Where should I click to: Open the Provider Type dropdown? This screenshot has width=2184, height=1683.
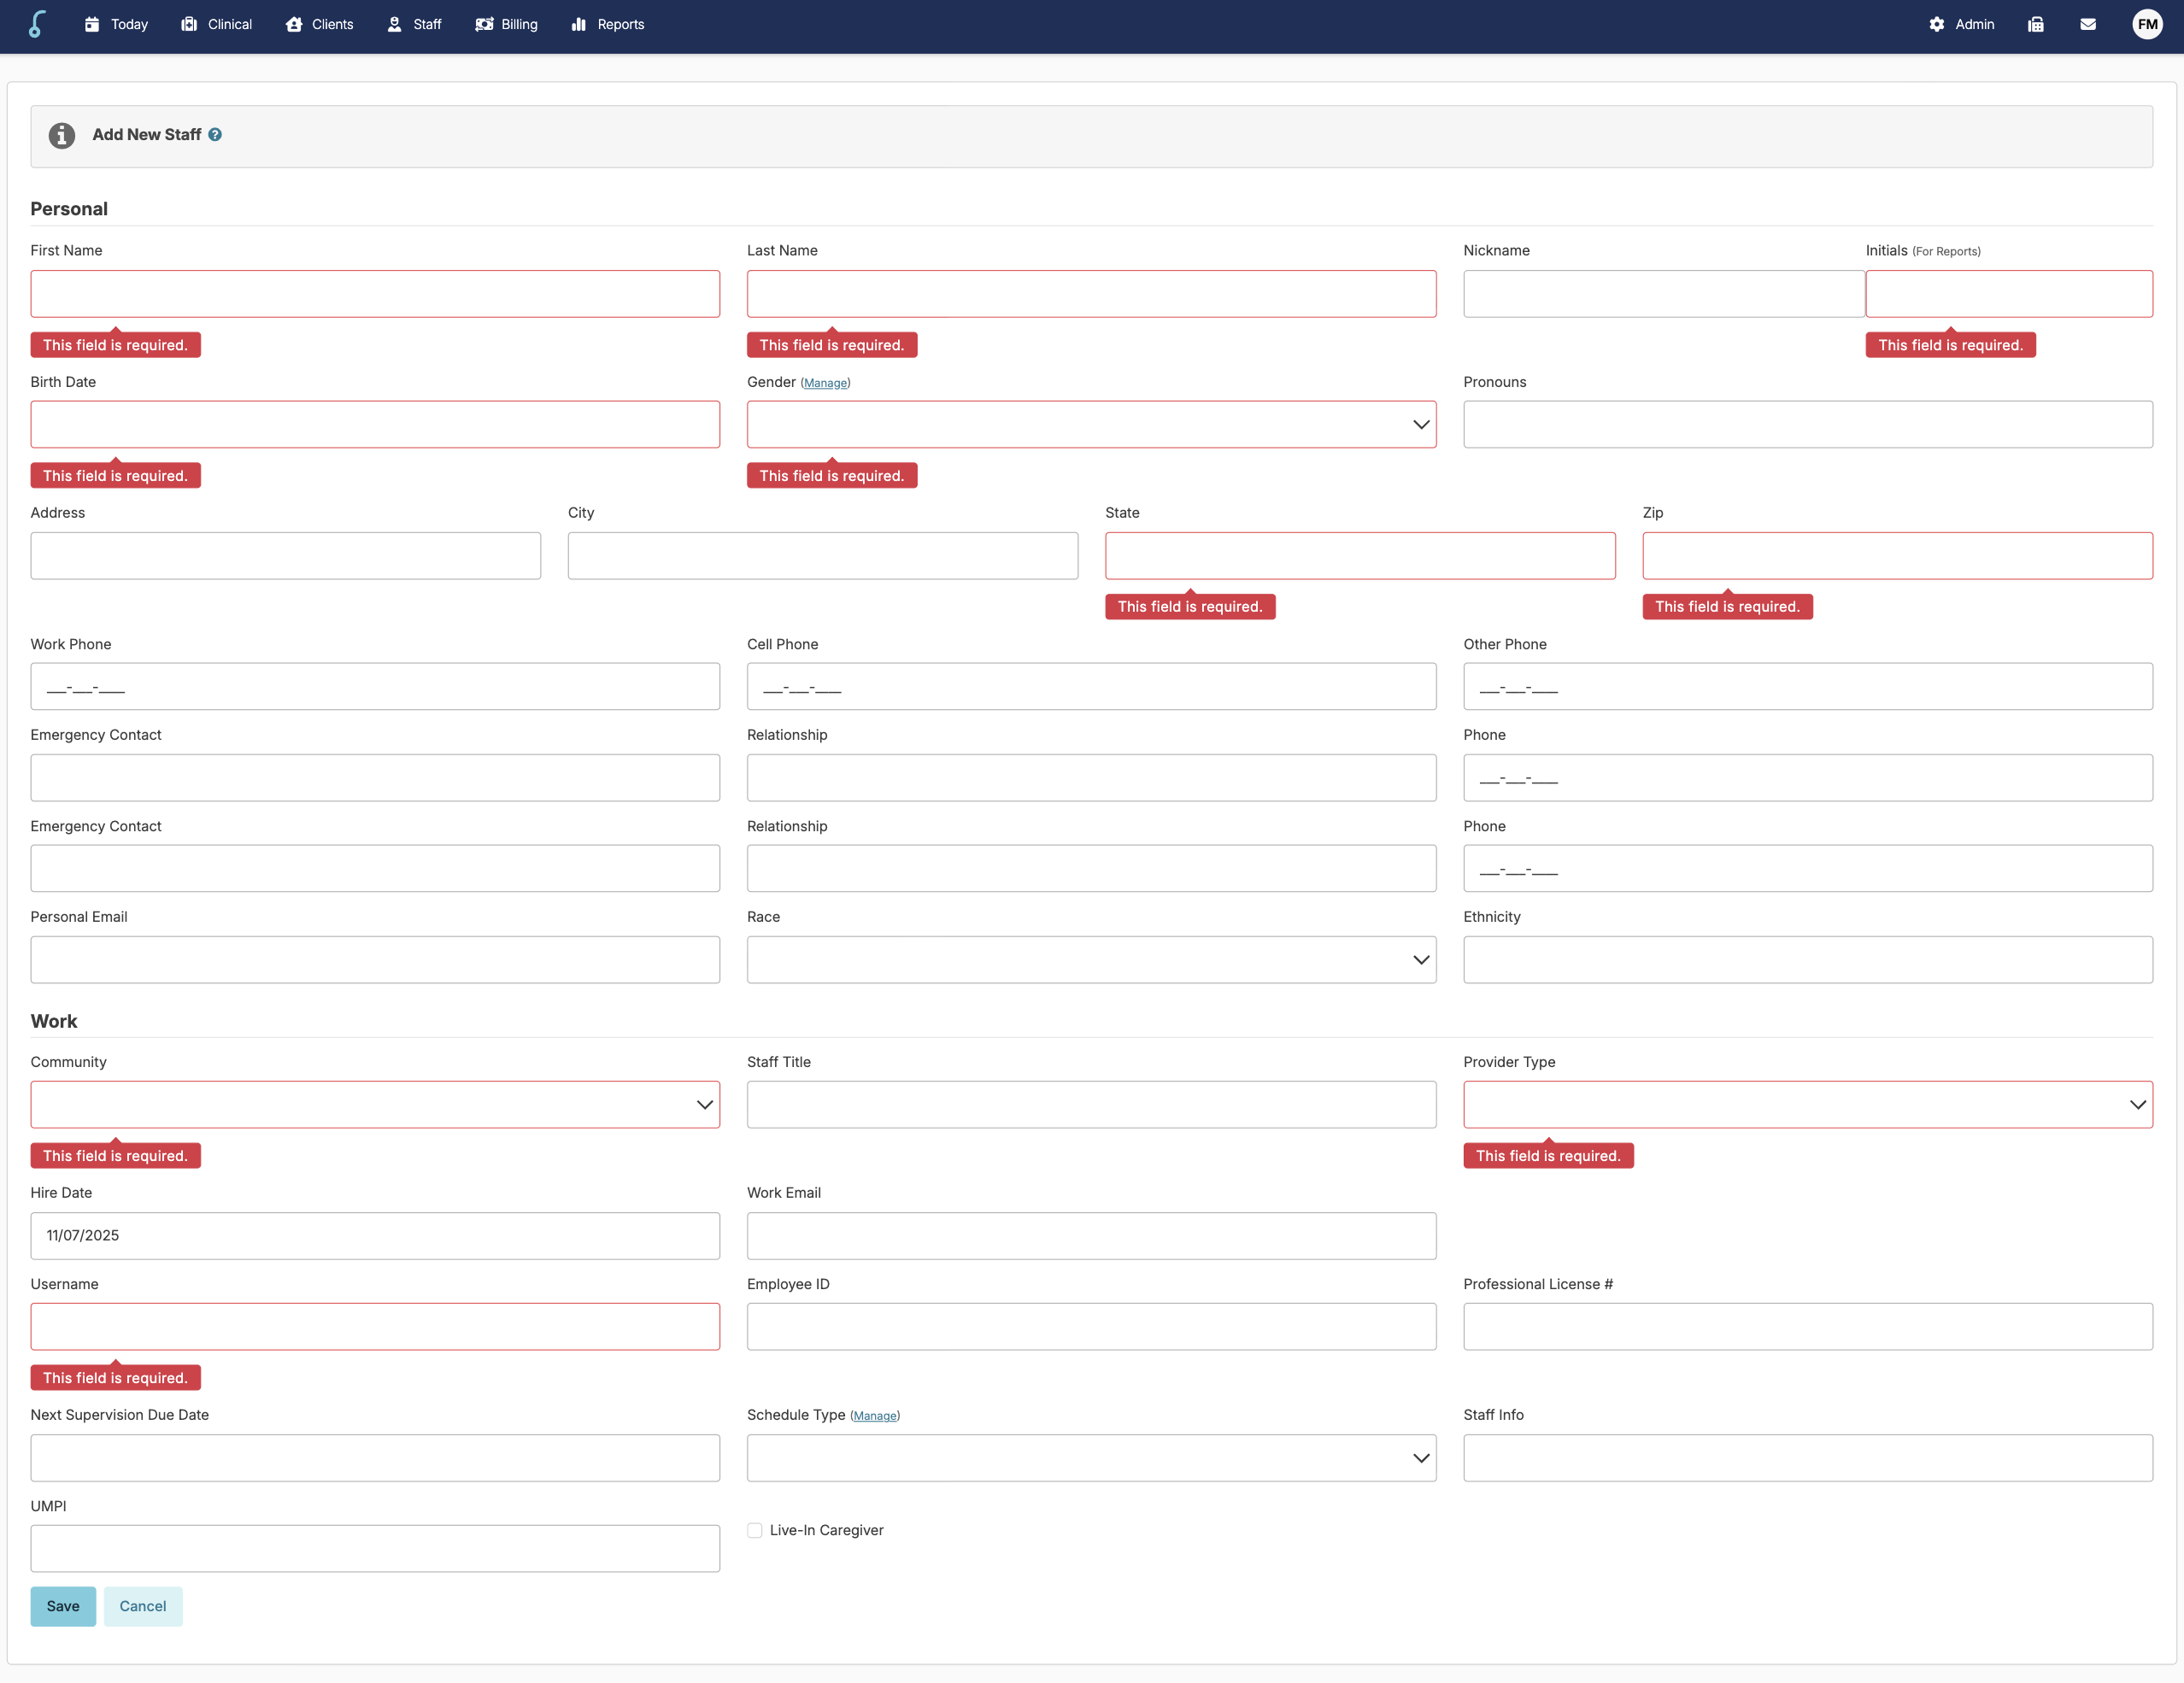coord(1807,1105)
